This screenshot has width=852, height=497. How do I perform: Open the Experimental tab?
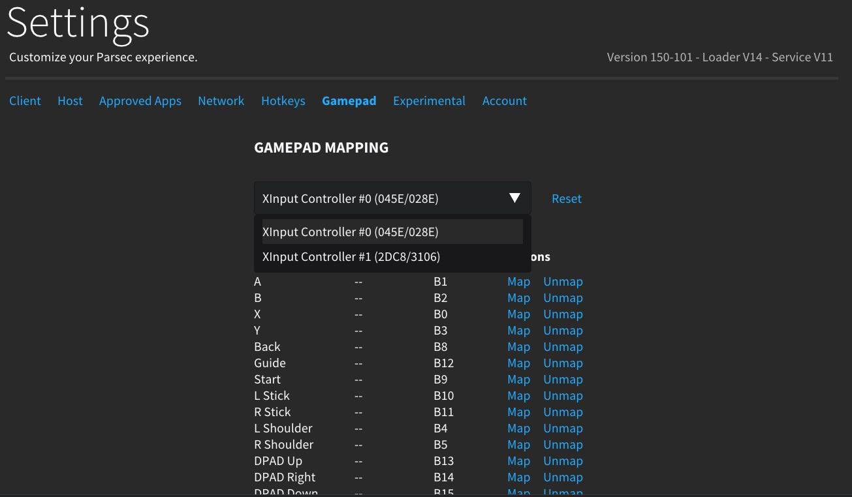click(x=429, y=101)
